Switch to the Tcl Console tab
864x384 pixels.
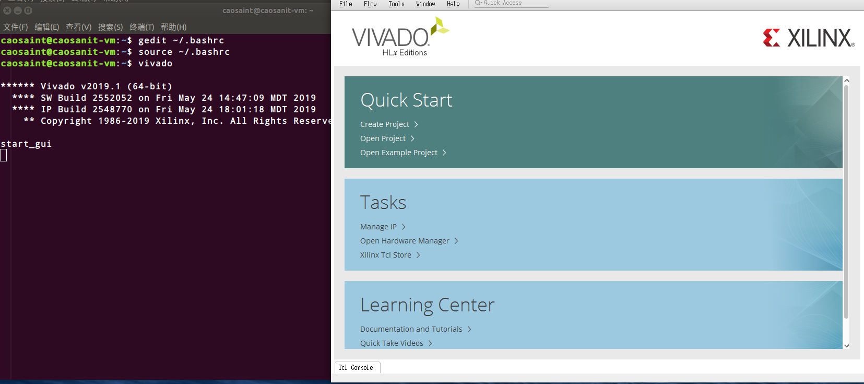pyautogui.click(x=357, y=368)
